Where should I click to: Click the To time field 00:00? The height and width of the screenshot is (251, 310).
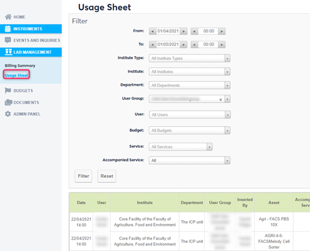[x=209, y=45]
